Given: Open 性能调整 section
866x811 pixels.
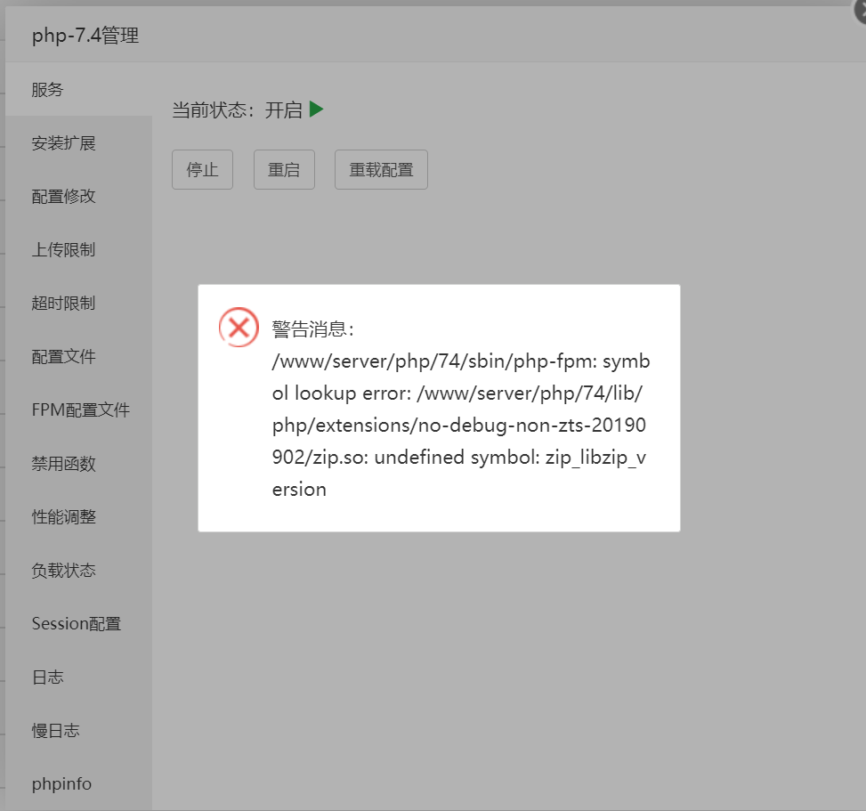Looking at the screenshot, I should coord(78,516).
